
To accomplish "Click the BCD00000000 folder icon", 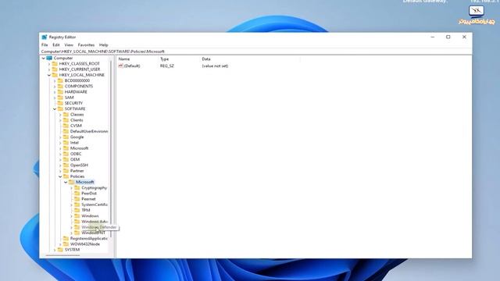I will tap(60, 80).
